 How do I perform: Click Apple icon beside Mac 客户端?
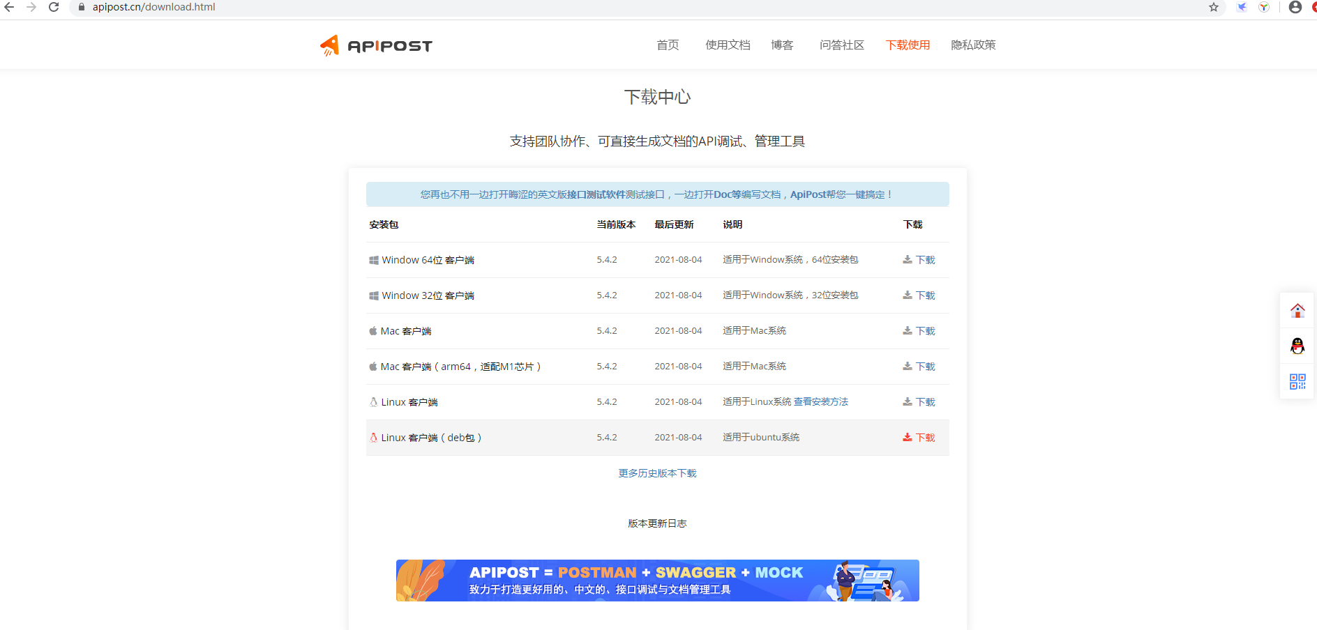coord(373,331)
